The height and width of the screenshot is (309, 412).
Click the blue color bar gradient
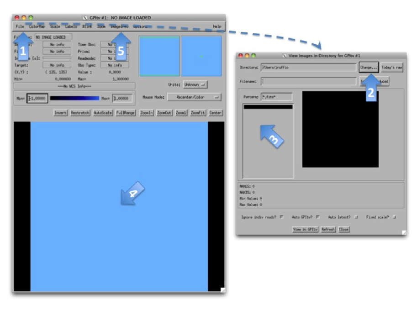click(74, 98)
